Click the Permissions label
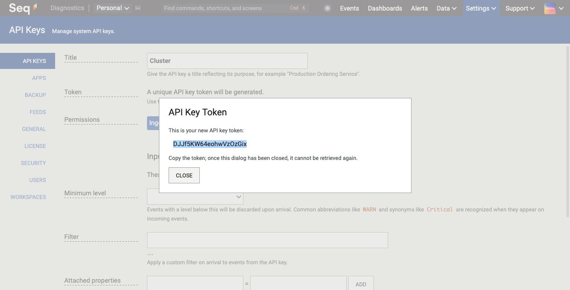The image size is (570, 290). coord(82,119)
